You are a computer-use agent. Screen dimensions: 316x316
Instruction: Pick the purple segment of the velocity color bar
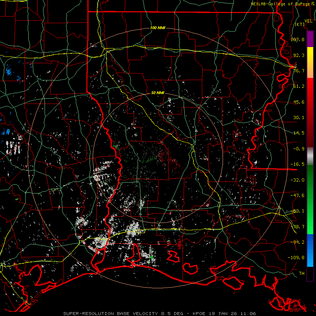pos(310,39)
